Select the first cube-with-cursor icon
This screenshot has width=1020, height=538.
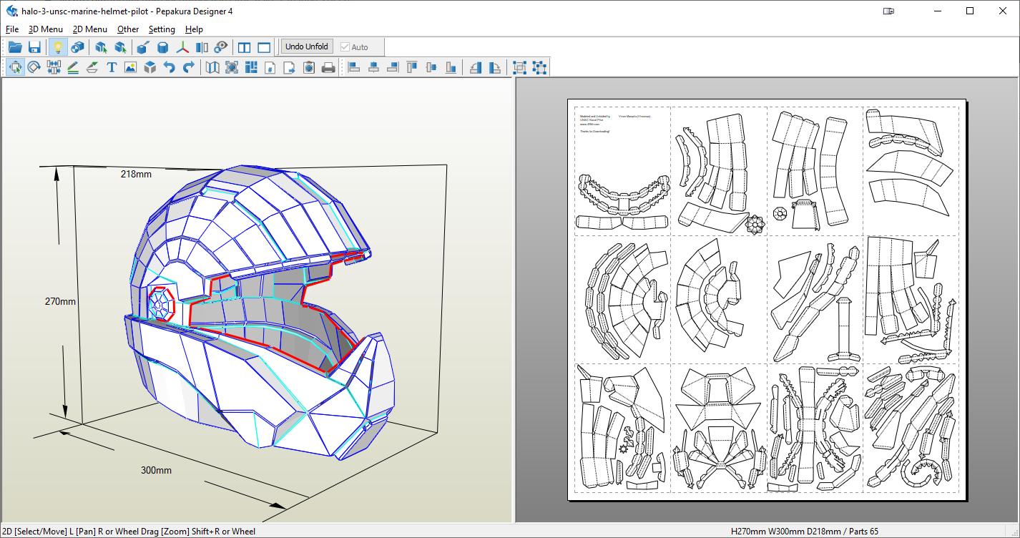coord(101,47)
